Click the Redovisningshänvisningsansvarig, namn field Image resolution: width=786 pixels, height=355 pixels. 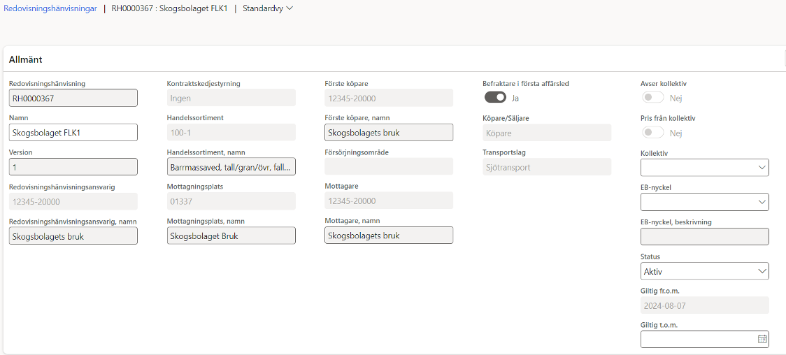(x=73, y=236)
